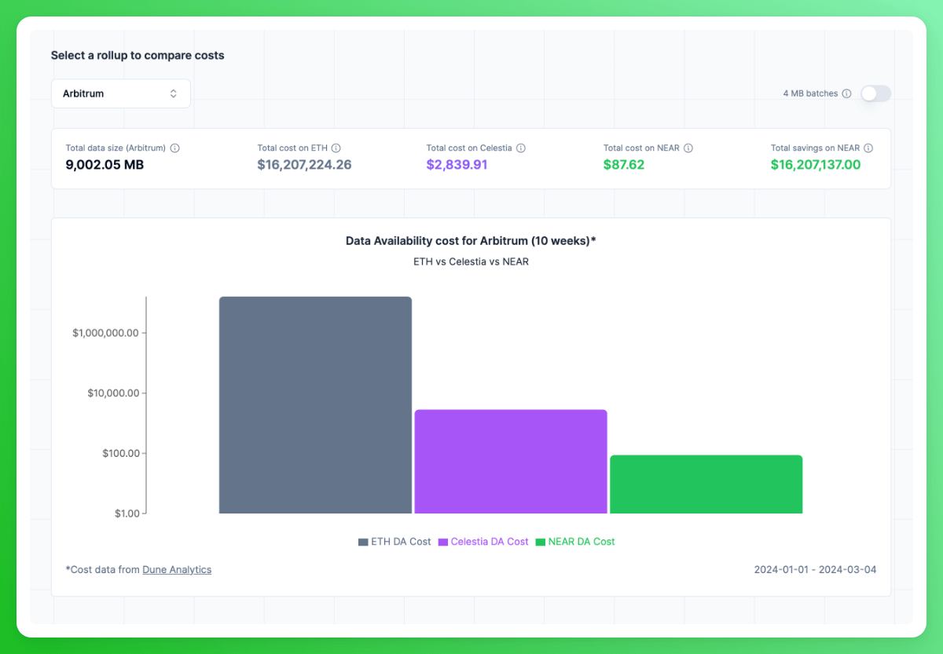Screen dimensions: 943x654
Task: Click the chevron arrows in rollup selector
Action: pyautogui.click(x=173, y=93)
